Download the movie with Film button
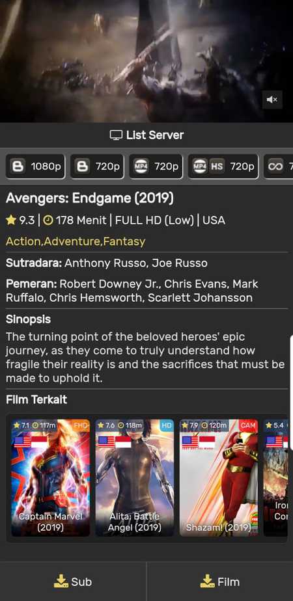The image size is (293, 601). tap(220, 581)
